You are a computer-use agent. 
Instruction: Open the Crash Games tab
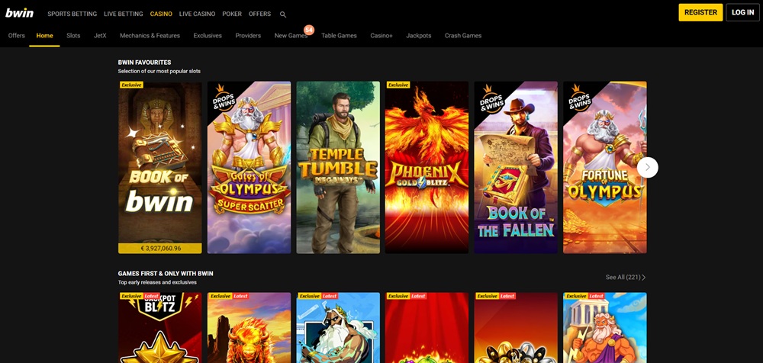tap(463, 36)
